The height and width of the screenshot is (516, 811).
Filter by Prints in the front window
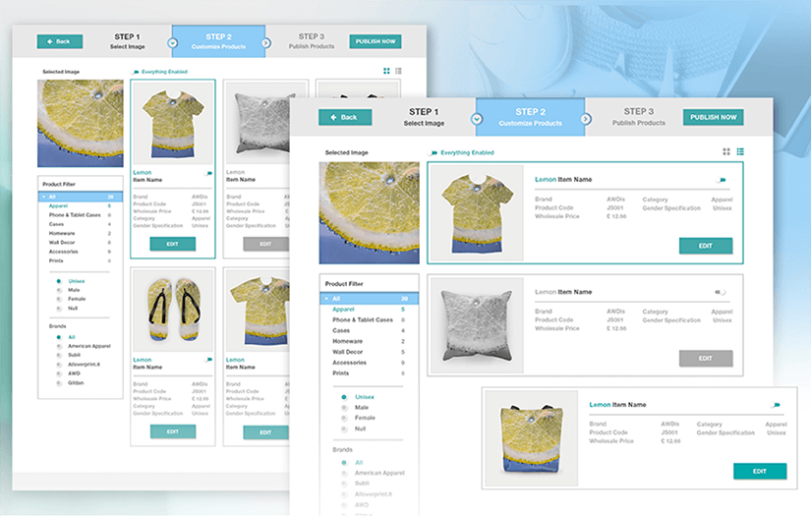pyautogui.click(x=370, y=373)
